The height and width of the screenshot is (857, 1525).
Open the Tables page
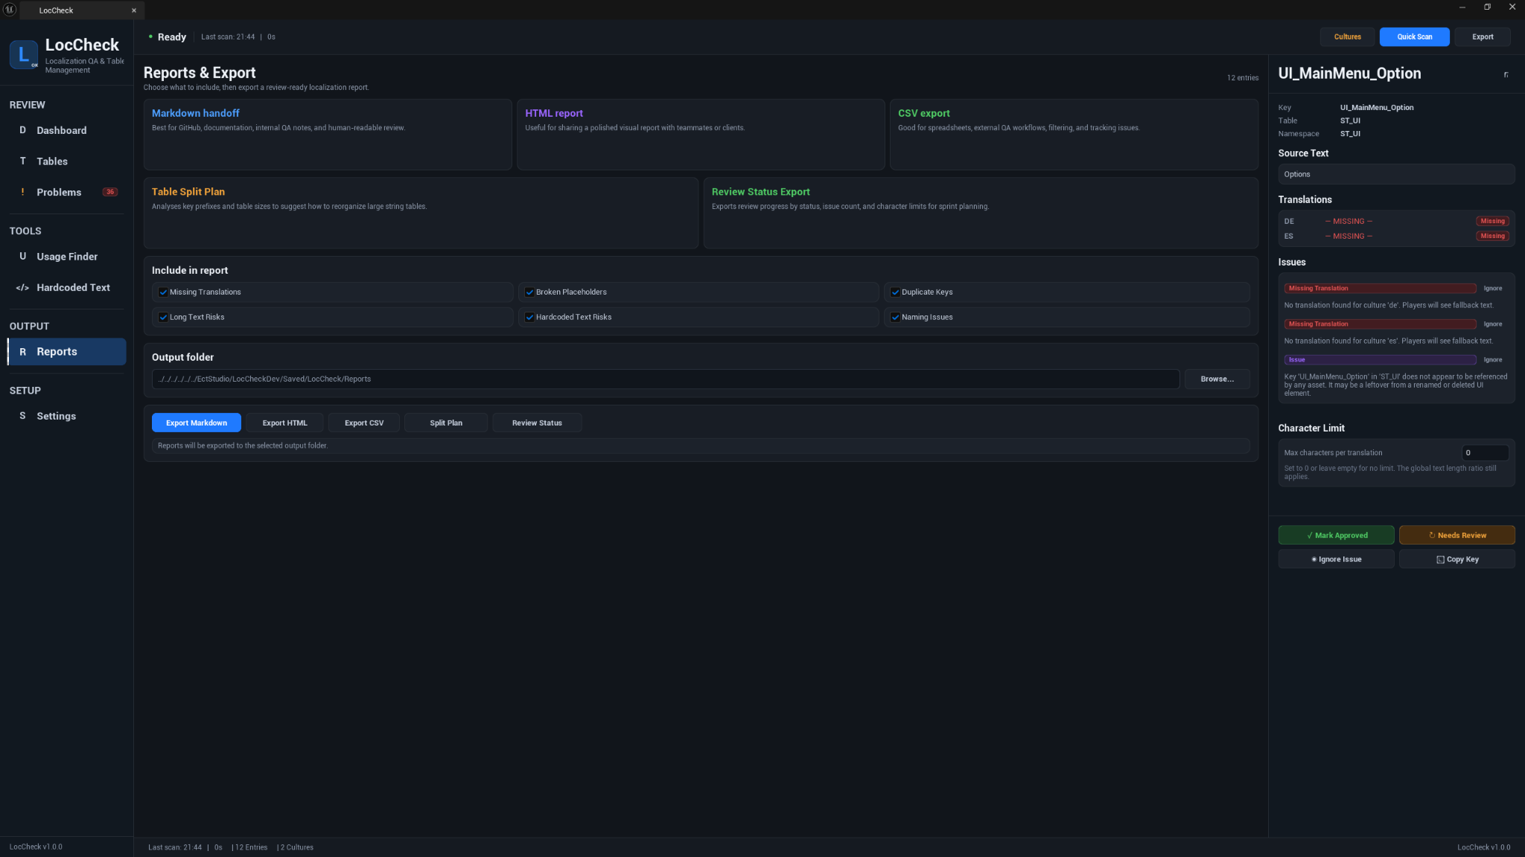(x=66, y=161)
